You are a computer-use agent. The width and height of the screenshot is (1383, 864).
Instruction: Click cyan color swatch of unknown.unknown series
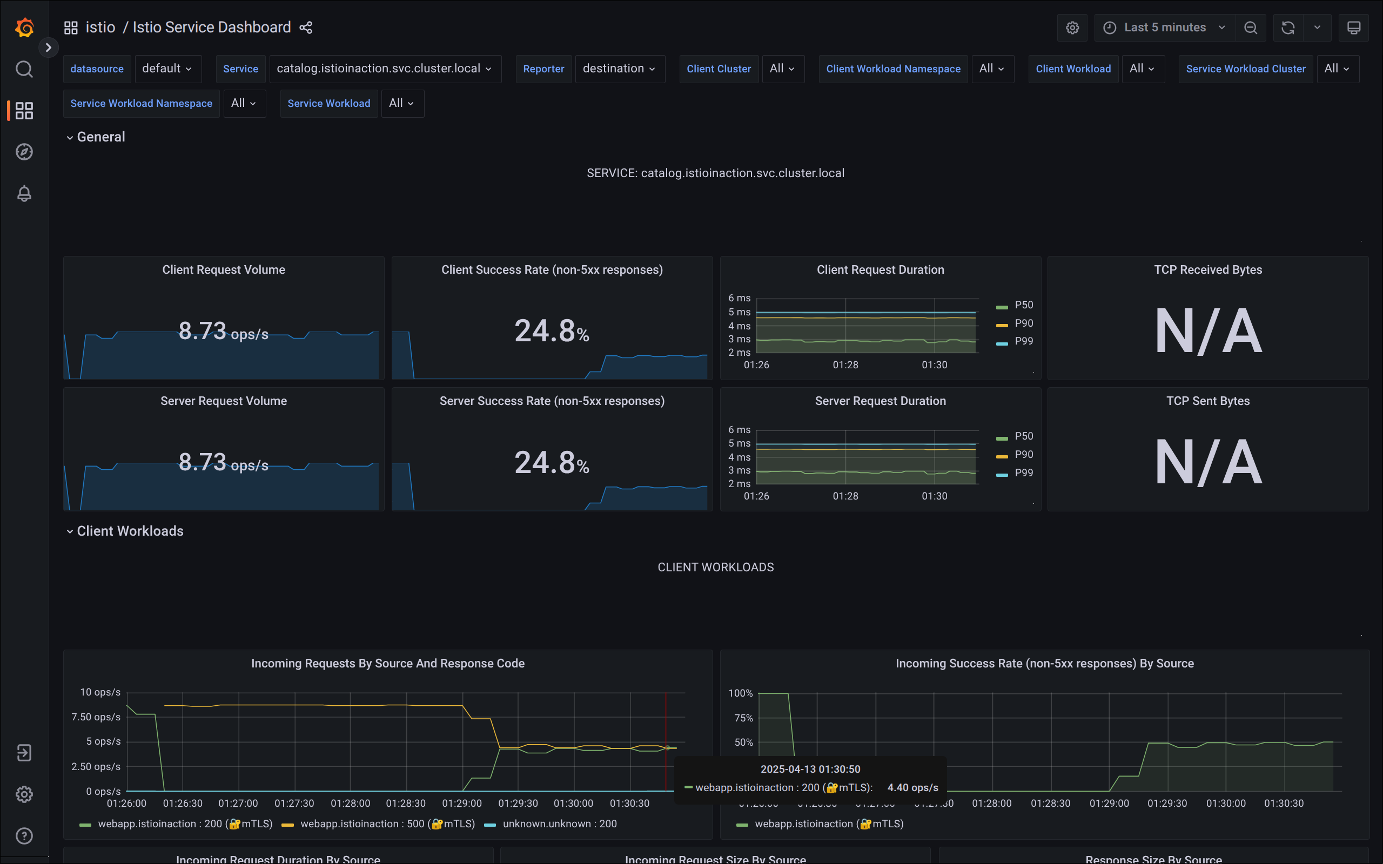pyautogui.click(x=490, y=825)
